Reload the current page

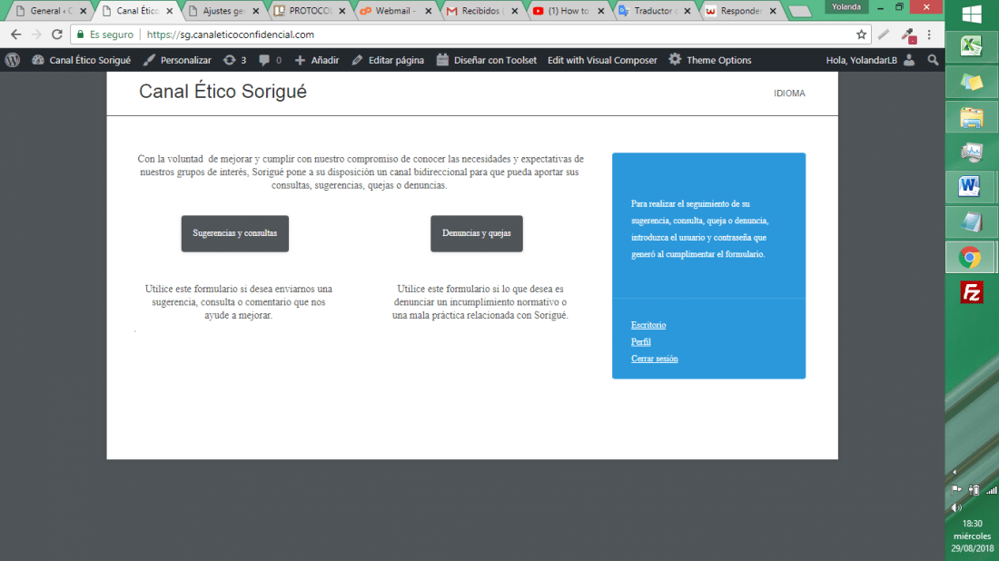pos(56,34)
